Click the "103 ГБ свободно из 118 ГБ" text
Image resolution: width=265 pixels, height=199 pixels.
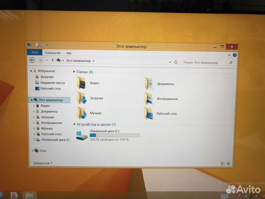tap(109, 140)
